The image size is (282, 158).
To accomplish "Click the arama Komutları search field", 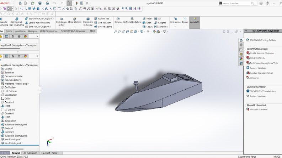I will [236, 3].
